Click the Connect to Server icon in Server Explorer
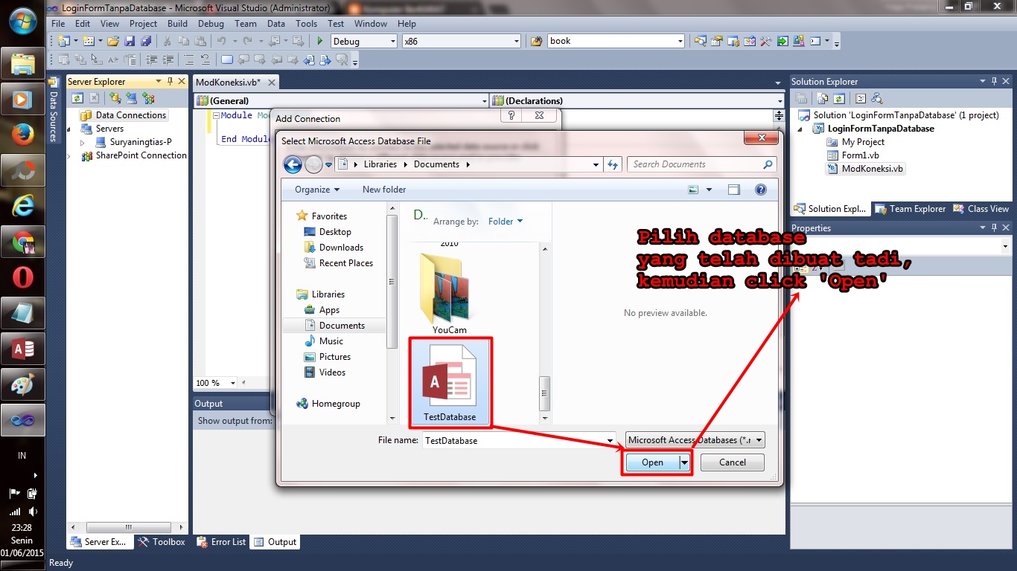 tap(131, 97)
